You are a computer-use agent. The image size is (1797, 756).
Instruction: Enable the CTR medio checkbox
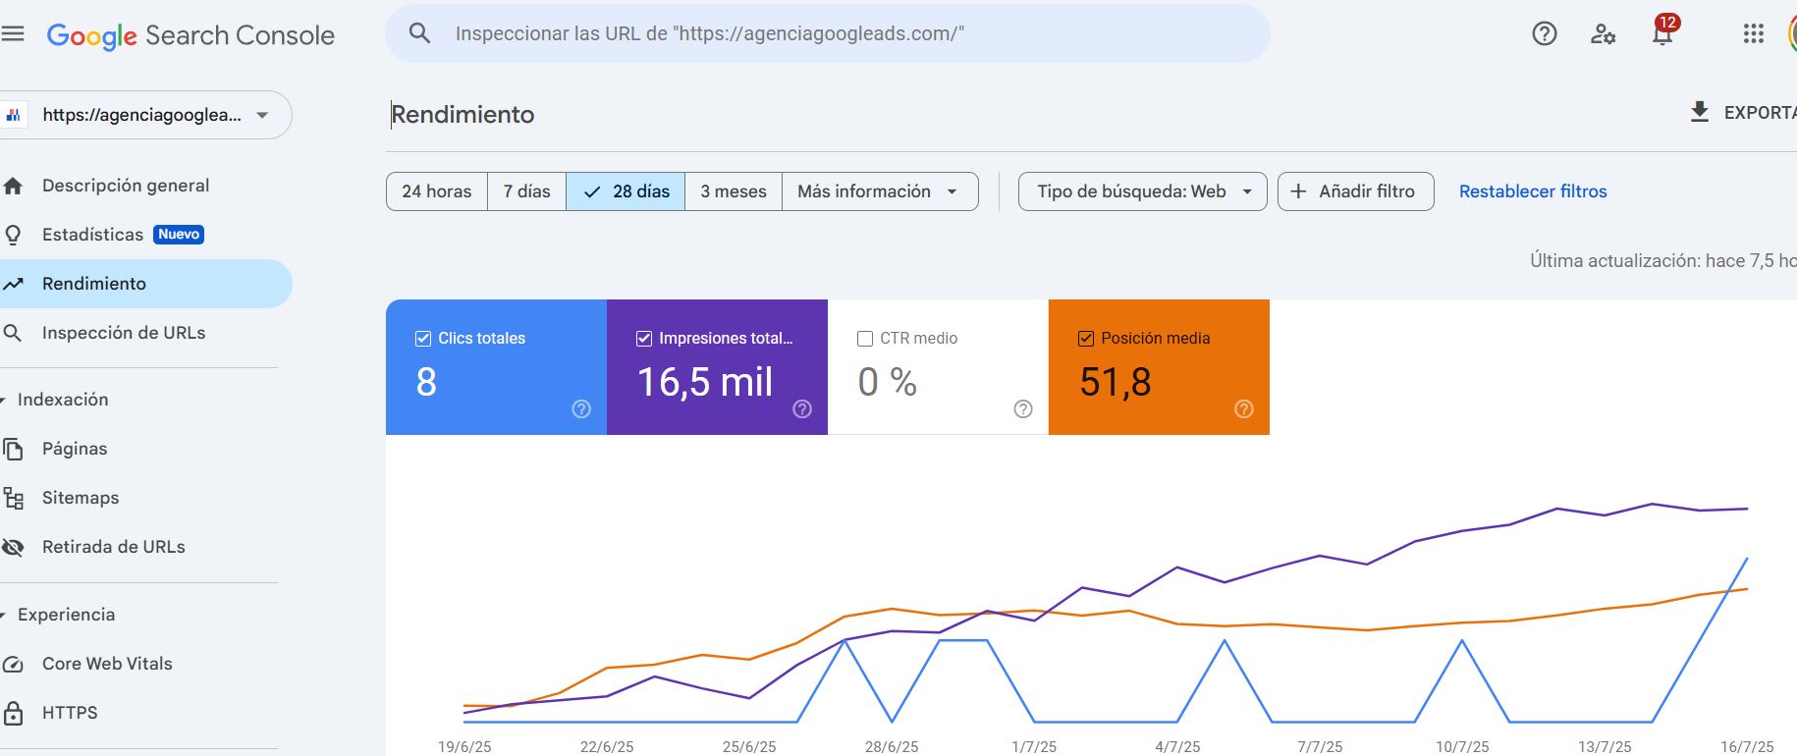pyautogui.click(x=865, y=339)
